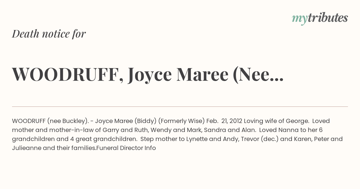
Task: Click the words "(Formerly Wise)"
Action: [x=181, y=121]
